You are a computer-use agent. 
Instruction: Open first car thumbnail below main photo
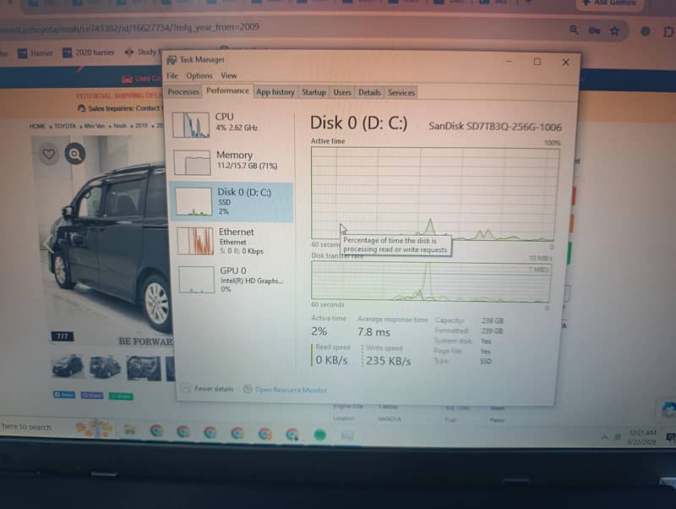(68, 367)
